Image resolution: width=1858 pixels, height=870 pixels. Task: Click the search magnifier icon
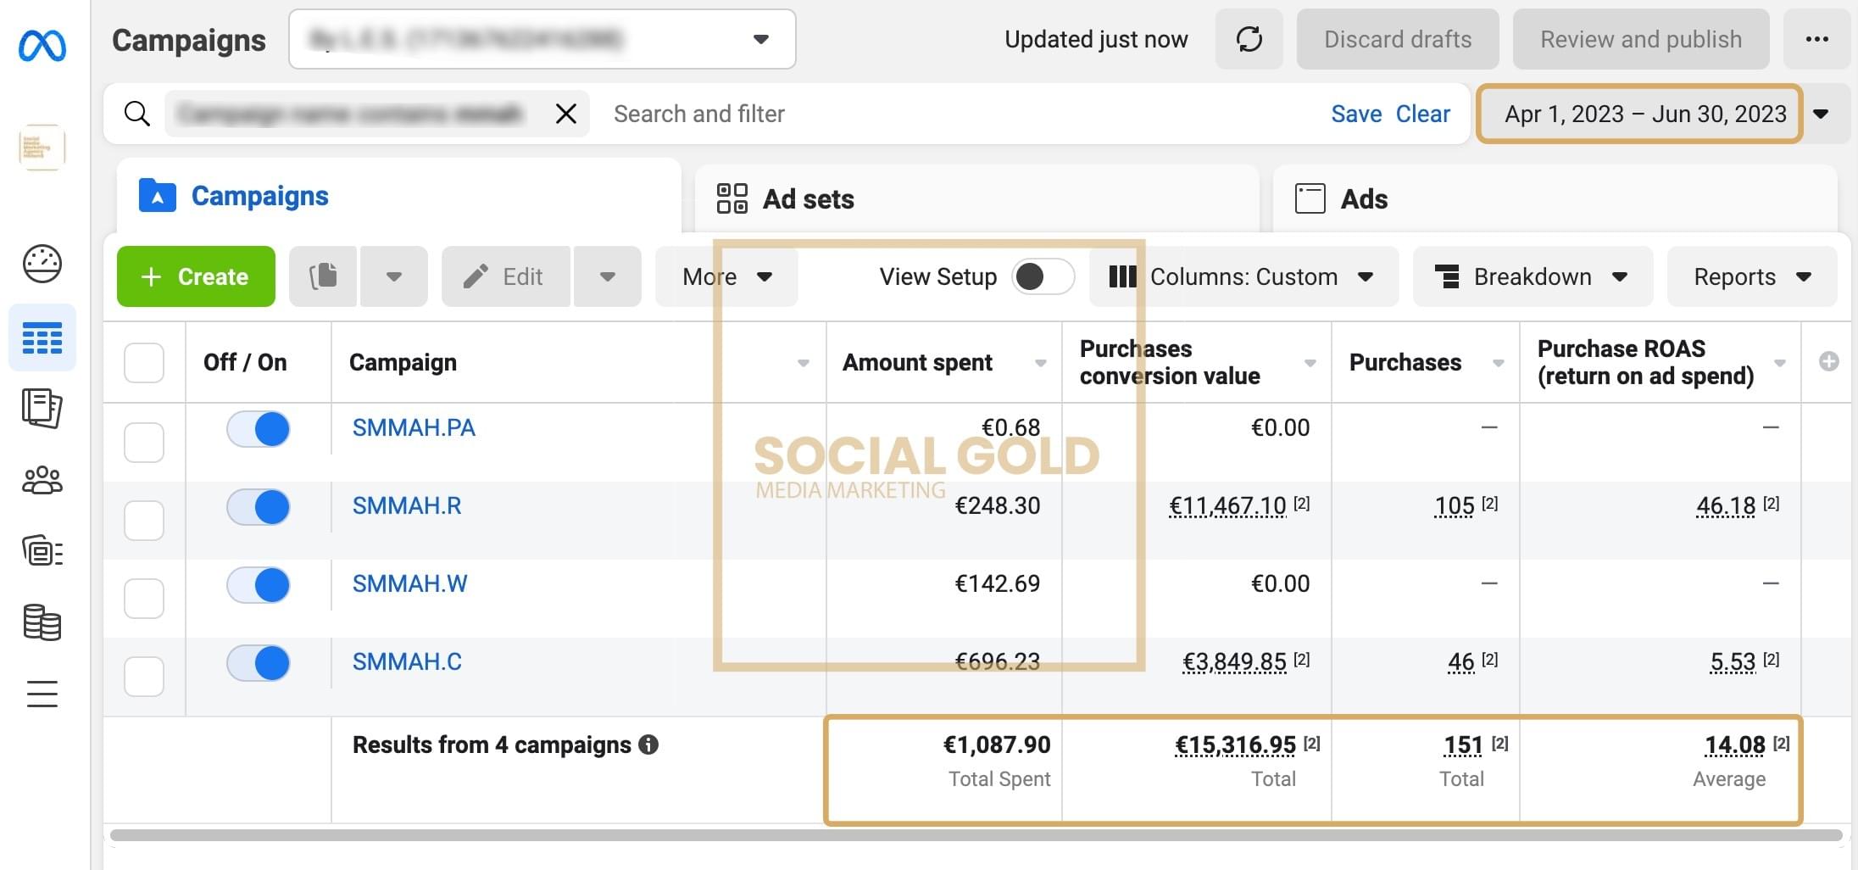tap(137, 114)
